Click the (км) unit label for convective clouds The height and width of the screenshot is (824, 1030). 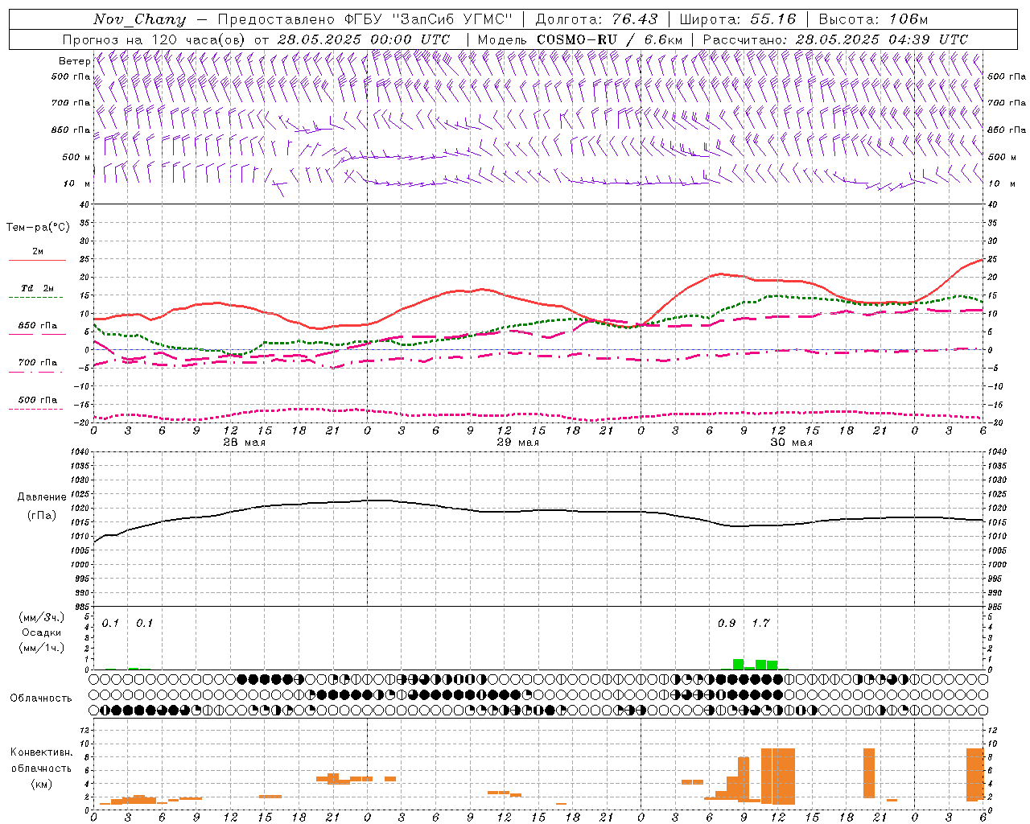click(42, 784)
